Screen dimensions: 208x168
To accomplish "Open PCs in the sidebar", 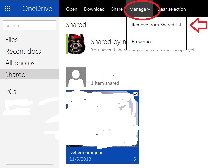I will click(11, 92).
